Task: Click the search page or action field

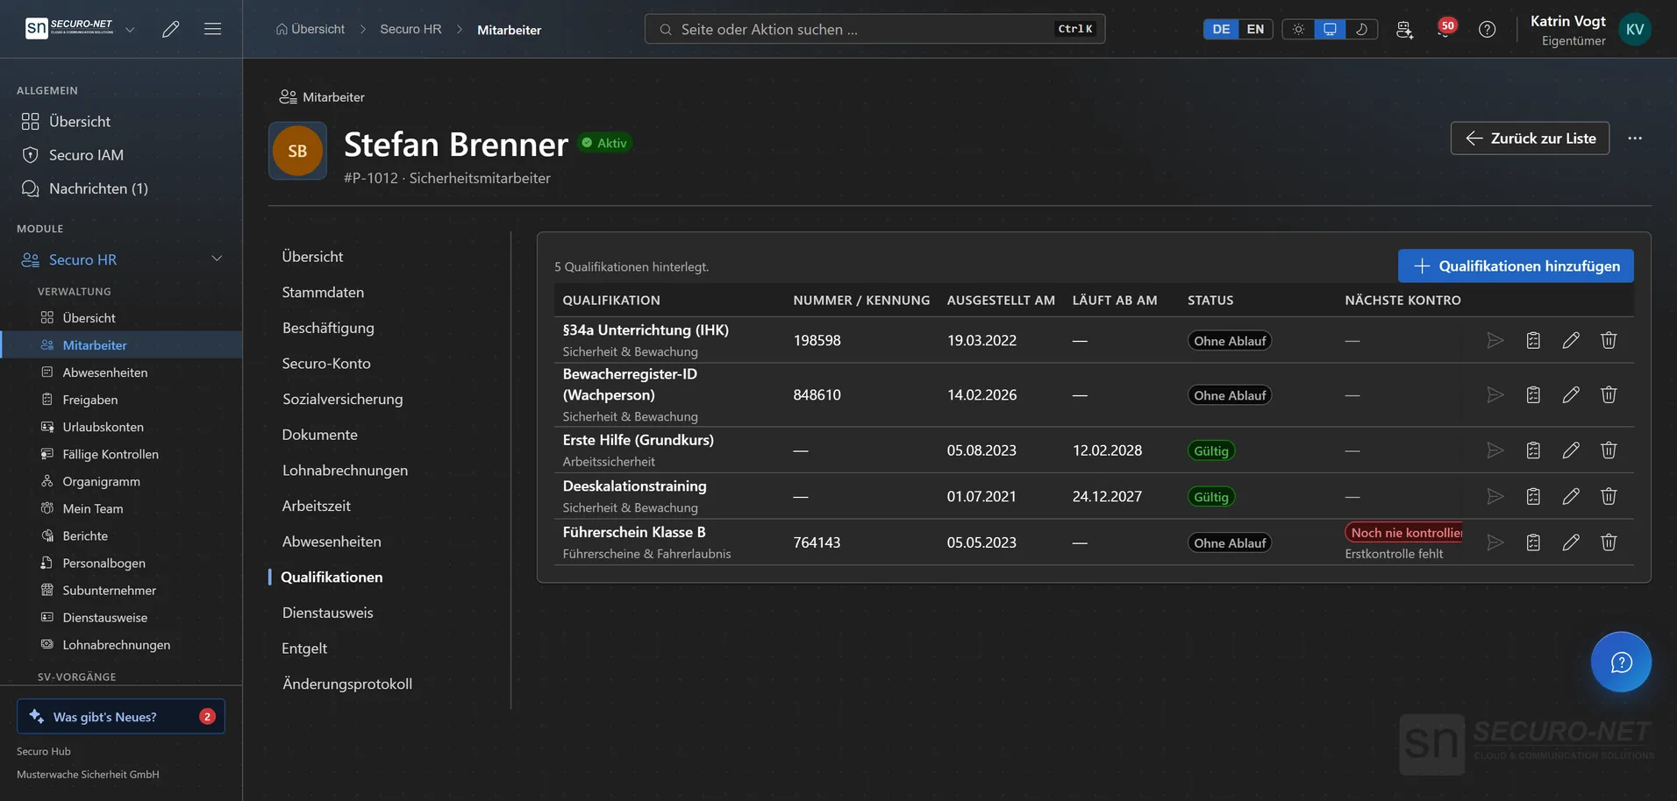Action: (x=874, y=29)
